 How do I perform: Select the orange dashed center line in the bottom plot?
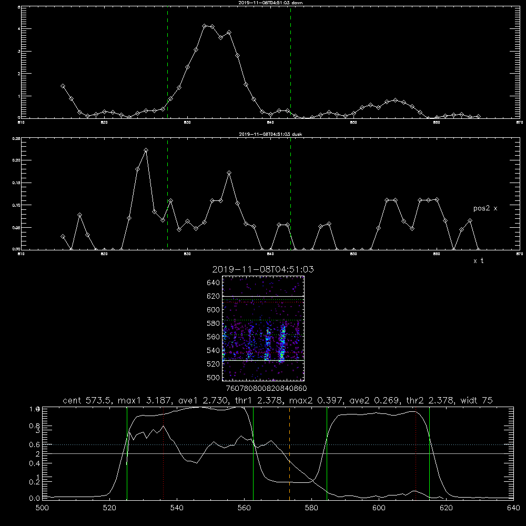pos(289,453)
